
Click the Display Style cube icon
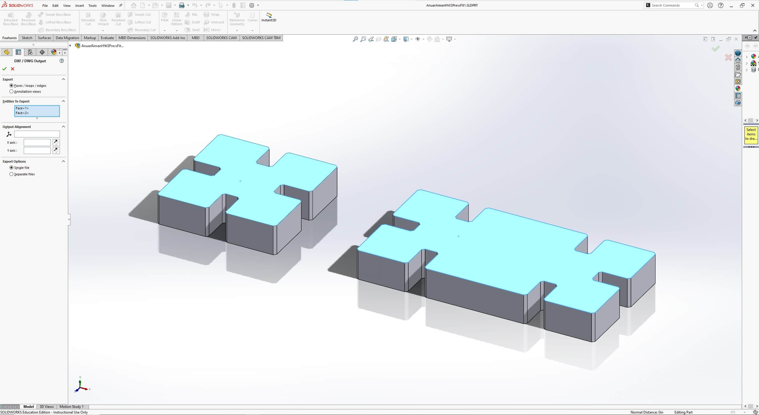(x=406, y=39)
